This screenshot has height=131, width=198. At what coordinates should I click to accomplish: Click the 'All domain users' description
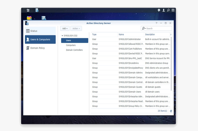click(x=152, y=92)
